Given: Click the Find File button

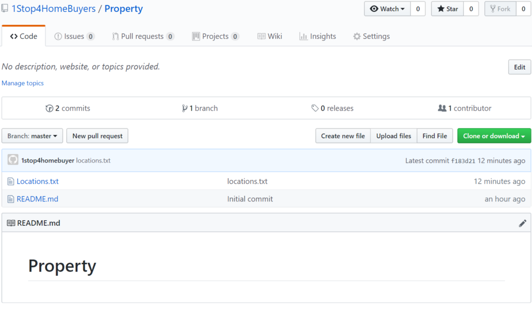Looking at the screenshot, I should (x=435, y=136).
